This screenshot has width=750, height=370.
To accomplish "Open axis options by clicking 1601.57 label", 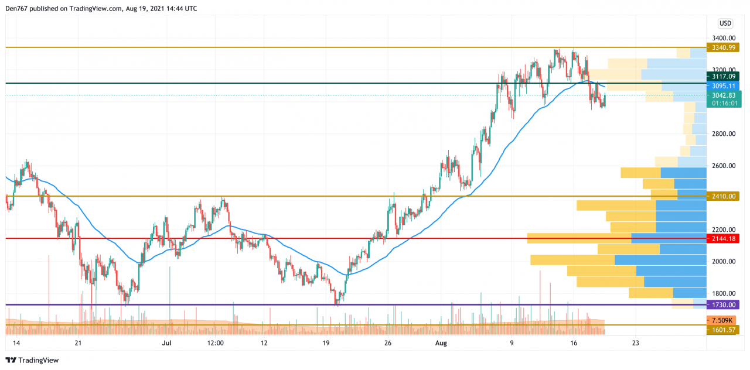I will click(724, 330).
